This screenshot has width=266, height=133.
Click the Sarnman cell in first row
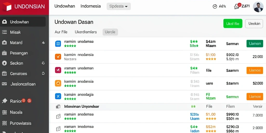click(x=232, y=44)
